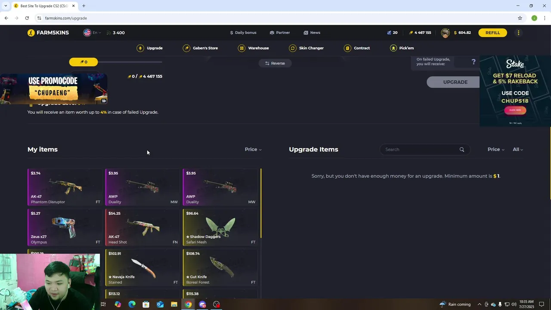The height and width of the screenshot is (310, 551).
Task: Open Microsoft Store from the taskbar
Action: tap(146, 304)
